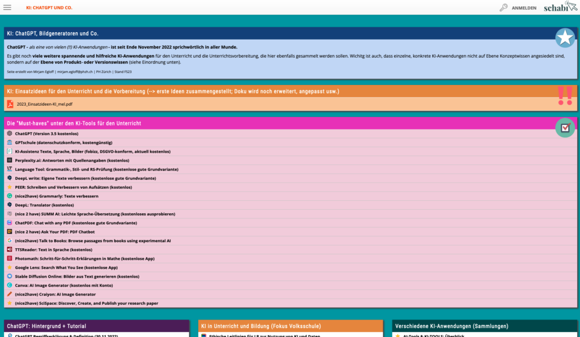This screenshot has height=337, width=580.
Task: Click the mirjam.egloff@phzh.ch email address
Action: point(75,72)
